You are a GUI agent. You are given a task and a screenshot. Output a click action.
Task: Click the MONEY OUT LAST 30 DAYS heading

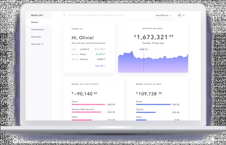point(85,84)
